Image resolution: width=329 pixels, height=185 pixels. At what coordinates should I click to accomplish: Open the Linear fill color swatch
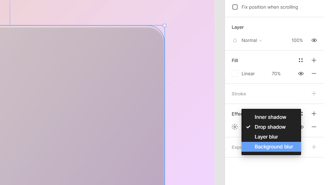[235, 74]
